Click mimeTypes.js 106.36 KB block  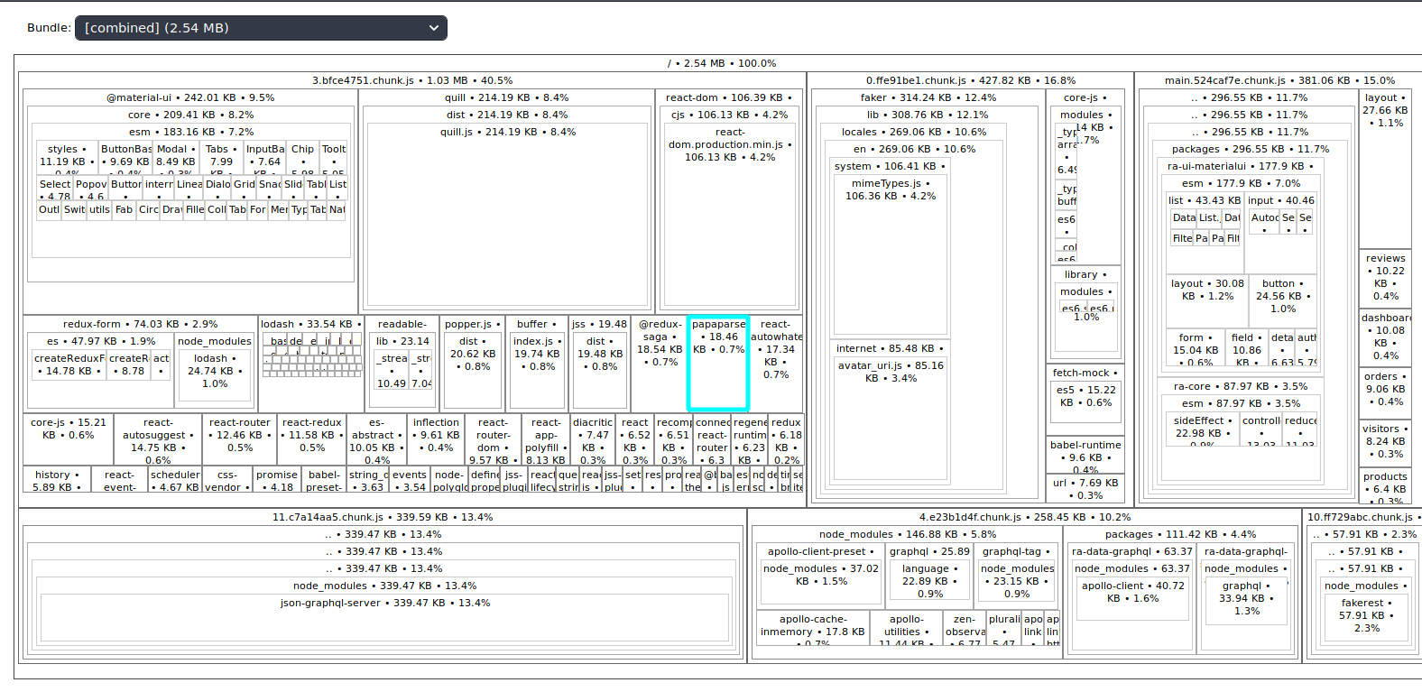(891, 254)
